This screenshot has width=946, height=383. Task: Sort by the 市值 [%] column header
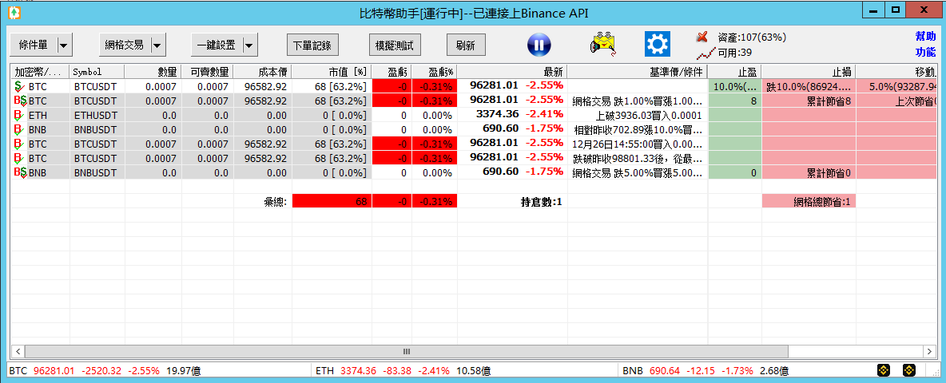(332, 72)
